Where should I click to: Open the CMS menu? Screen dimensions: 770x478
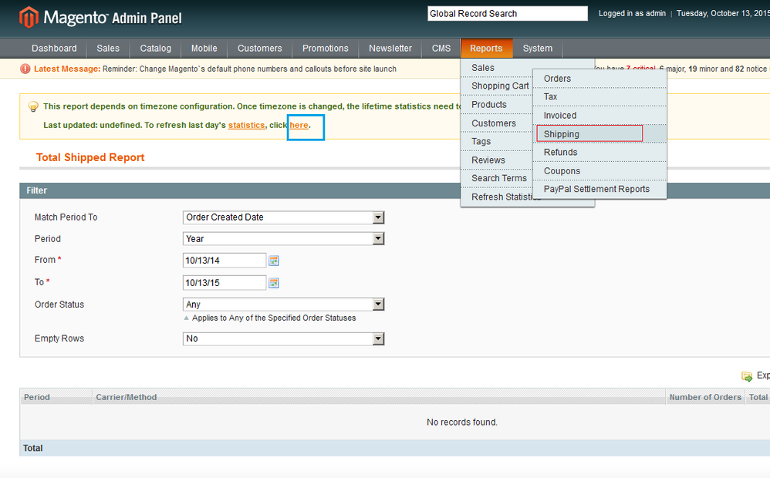tap(441, 48)
